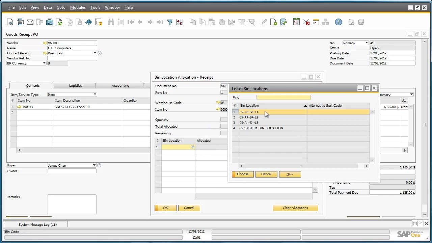Launch Application blue arrows icon
This screenshot has height=243, width=432.
coord(89,22)
